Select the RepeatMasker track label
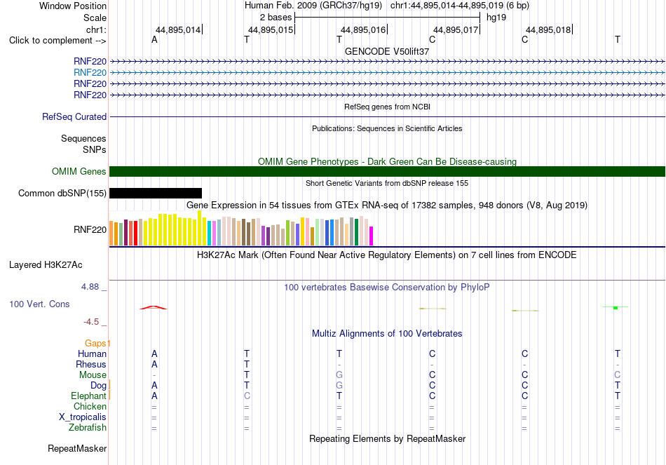Screen dimensions: 666x465 (x=77, y=449)
